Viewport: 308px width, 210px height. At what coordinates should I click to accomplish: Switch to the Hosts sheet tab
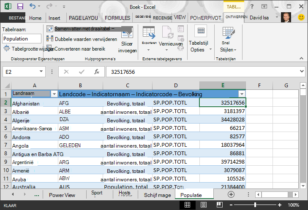[x=125, y=193]
